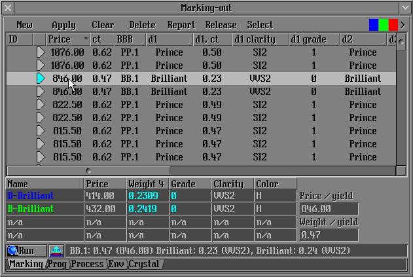Open the Price column sort dropdown arrow
Screen dimensions: 413x277
click(86, 40)
